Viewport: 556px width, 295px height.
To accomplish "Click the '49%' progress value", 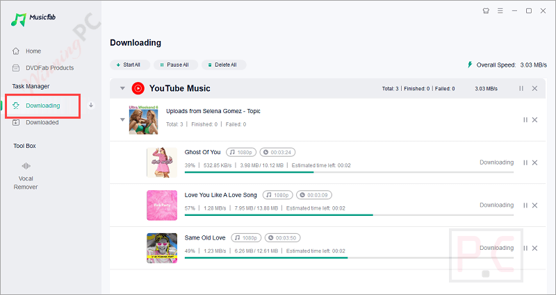I will 190,251.
